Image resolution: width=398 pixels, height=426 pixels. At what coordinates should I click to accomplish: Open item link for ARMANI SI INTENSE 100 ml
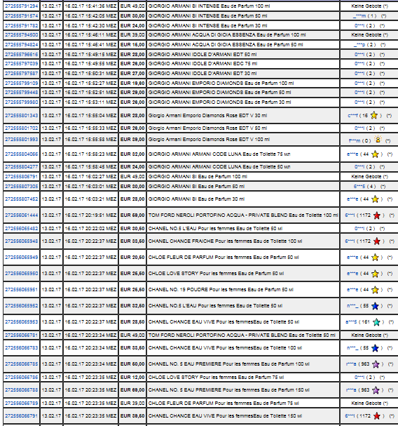pyautogui.click(x=22, y=6)
